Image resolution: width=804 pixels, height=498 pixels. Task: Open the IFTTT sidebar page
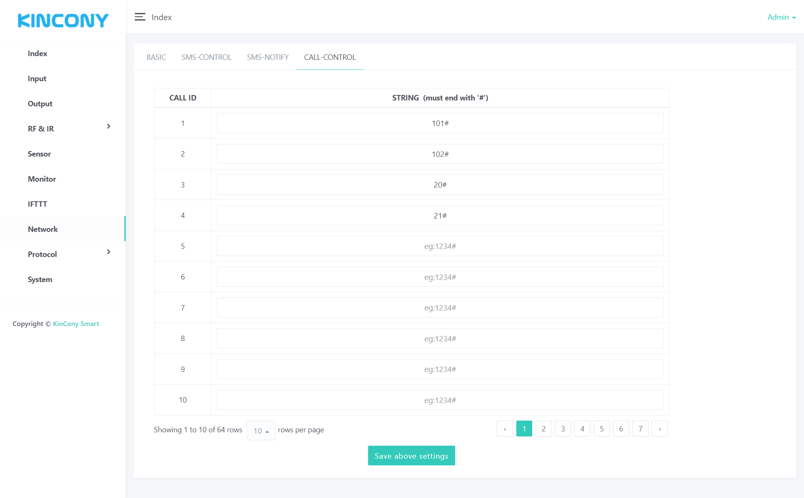click(x=37, y=204)
